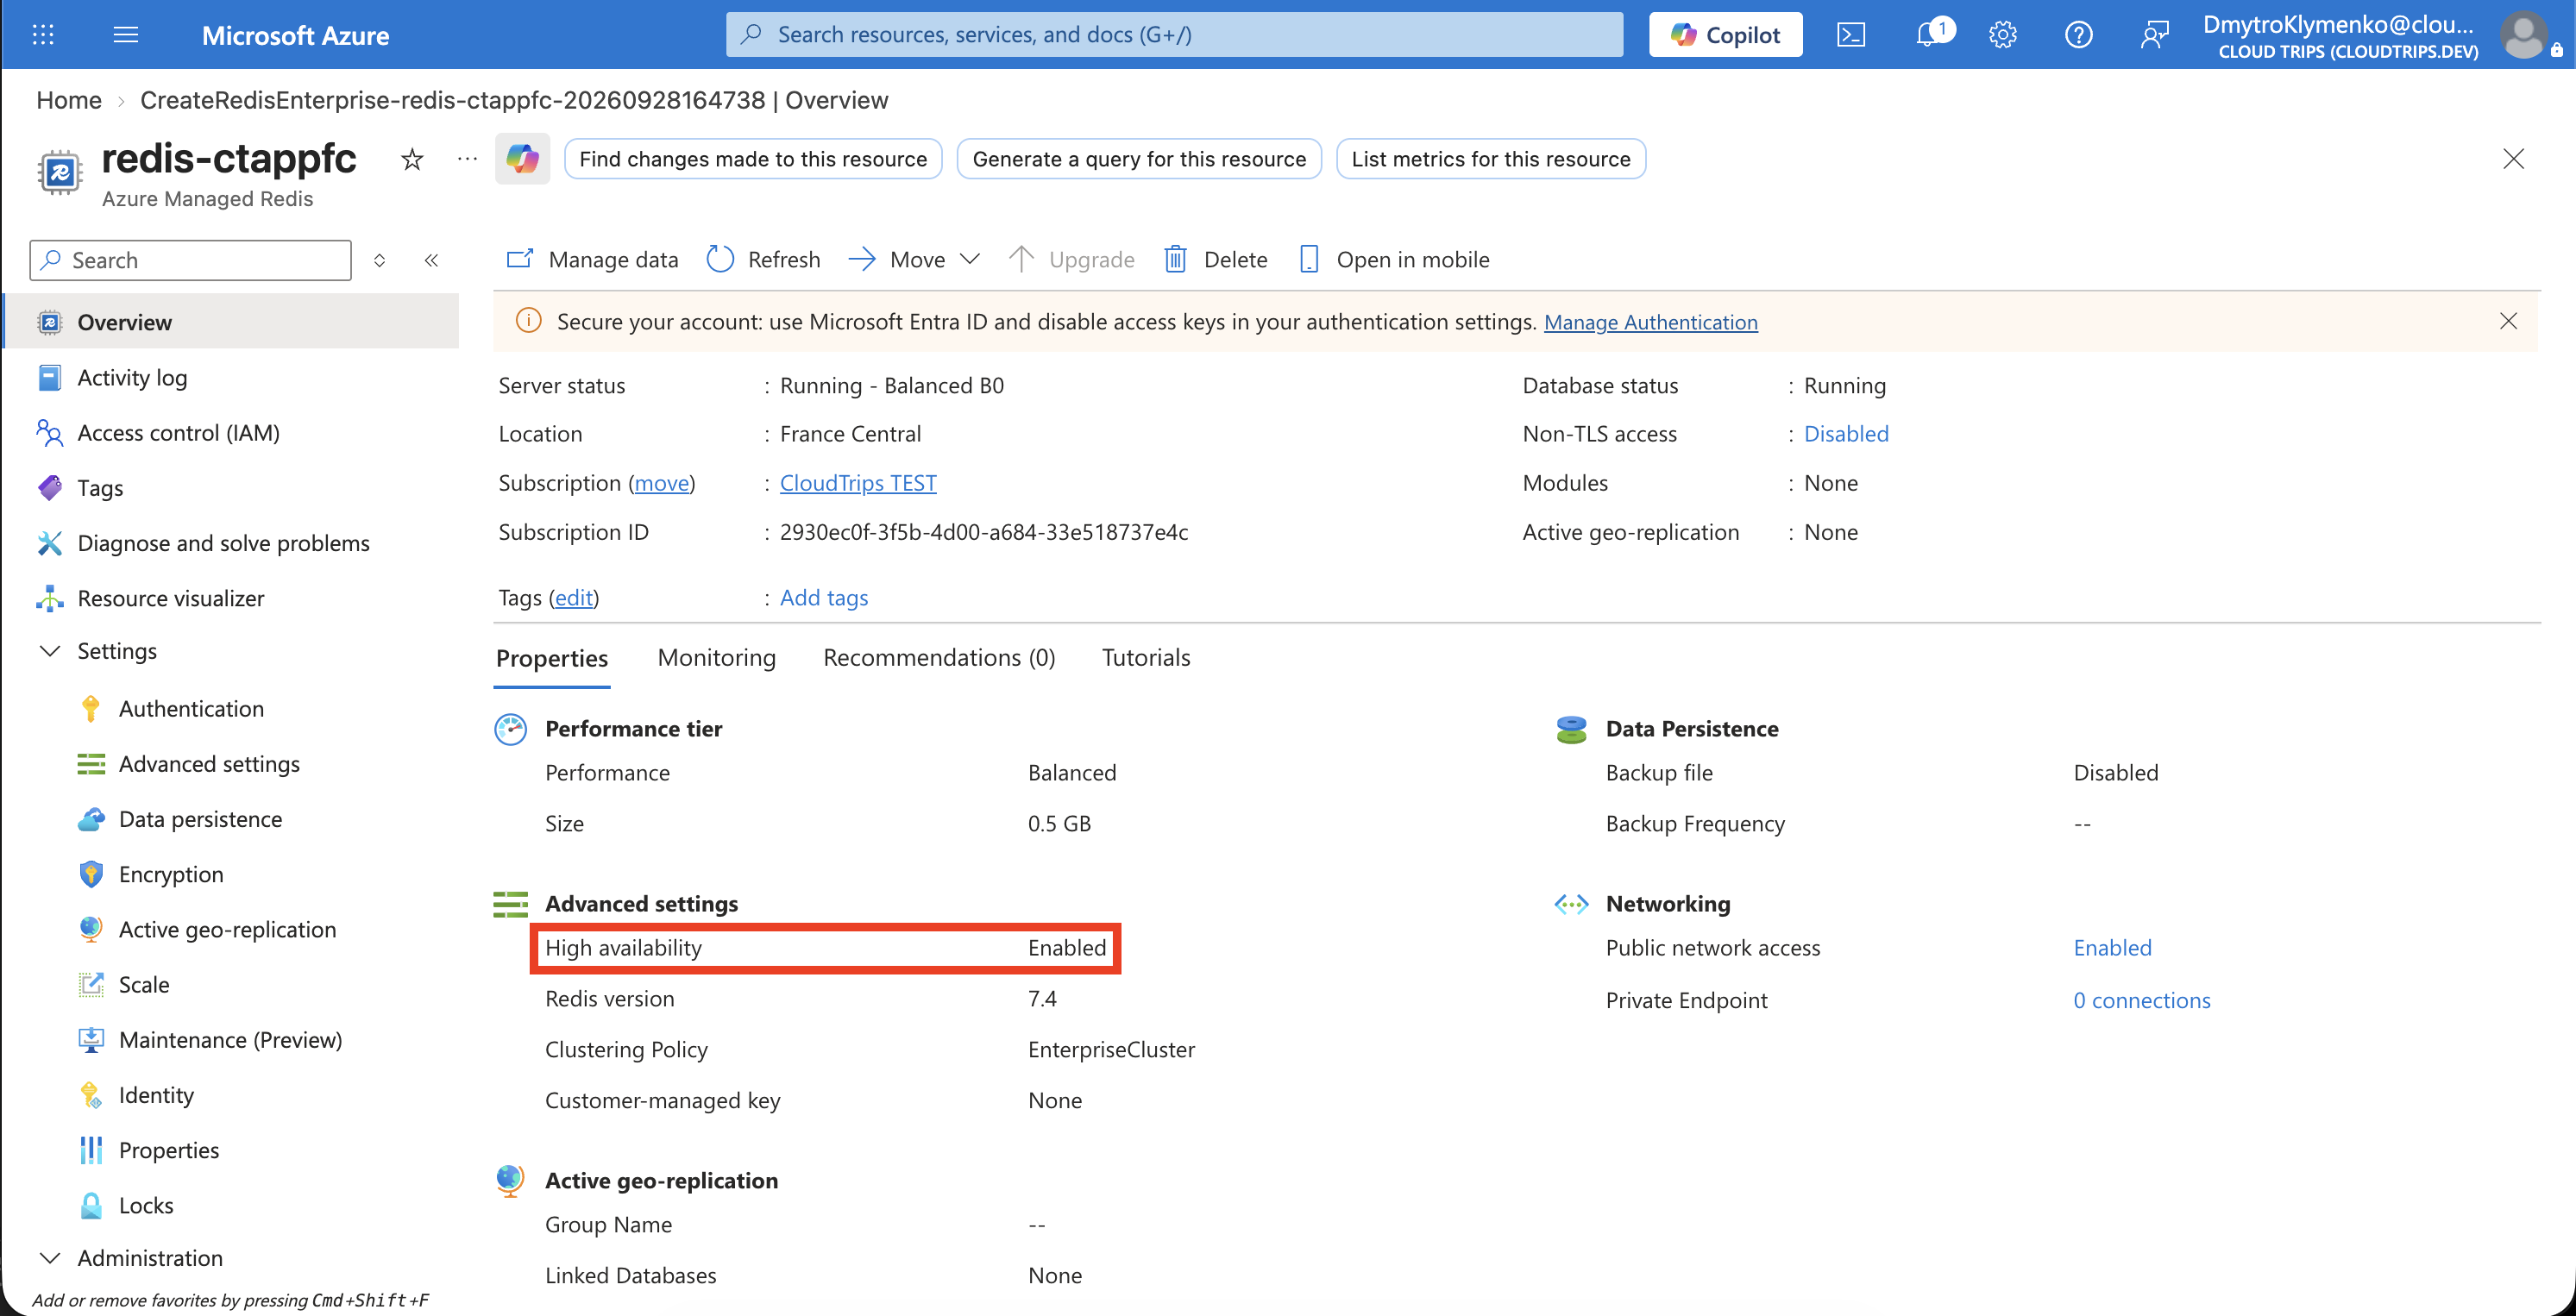
Task: Click the Active geo-replication globe icon in Properties
Action: click(510, 1181)
